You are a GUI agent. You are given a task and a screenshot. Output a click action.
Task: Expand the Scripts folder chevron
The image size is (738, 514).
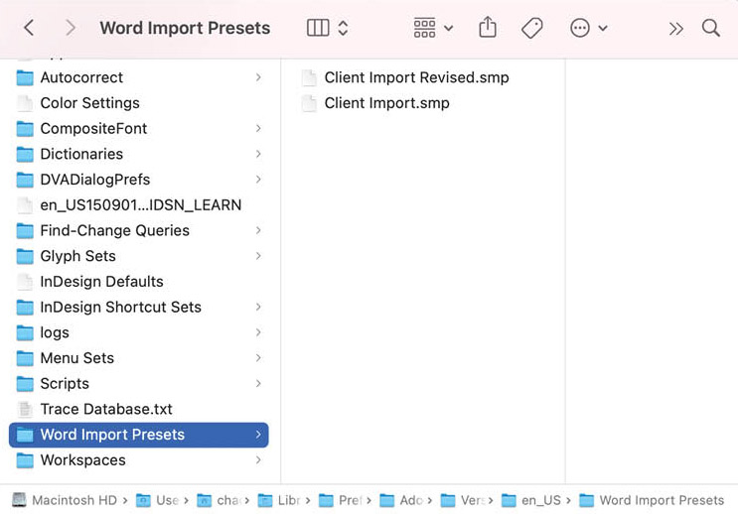pos(258,383)
